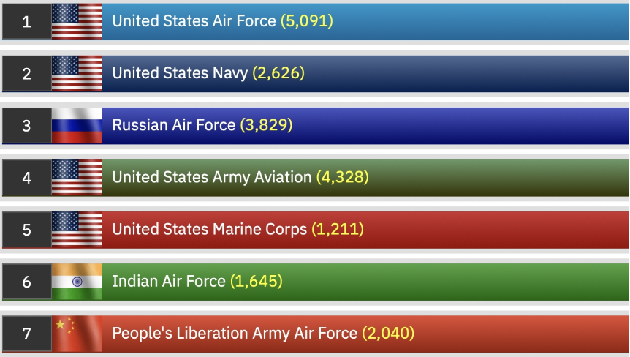
Task: Click the rank number 7 box
Action: pos(27,333)
